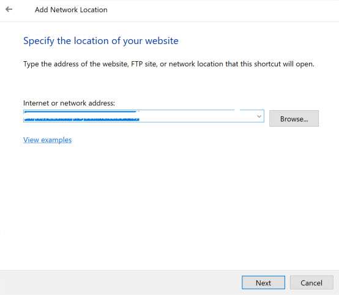This screenshot has width=339, height=295.
Task: See example network address formats
Action: tap(47, 140)
